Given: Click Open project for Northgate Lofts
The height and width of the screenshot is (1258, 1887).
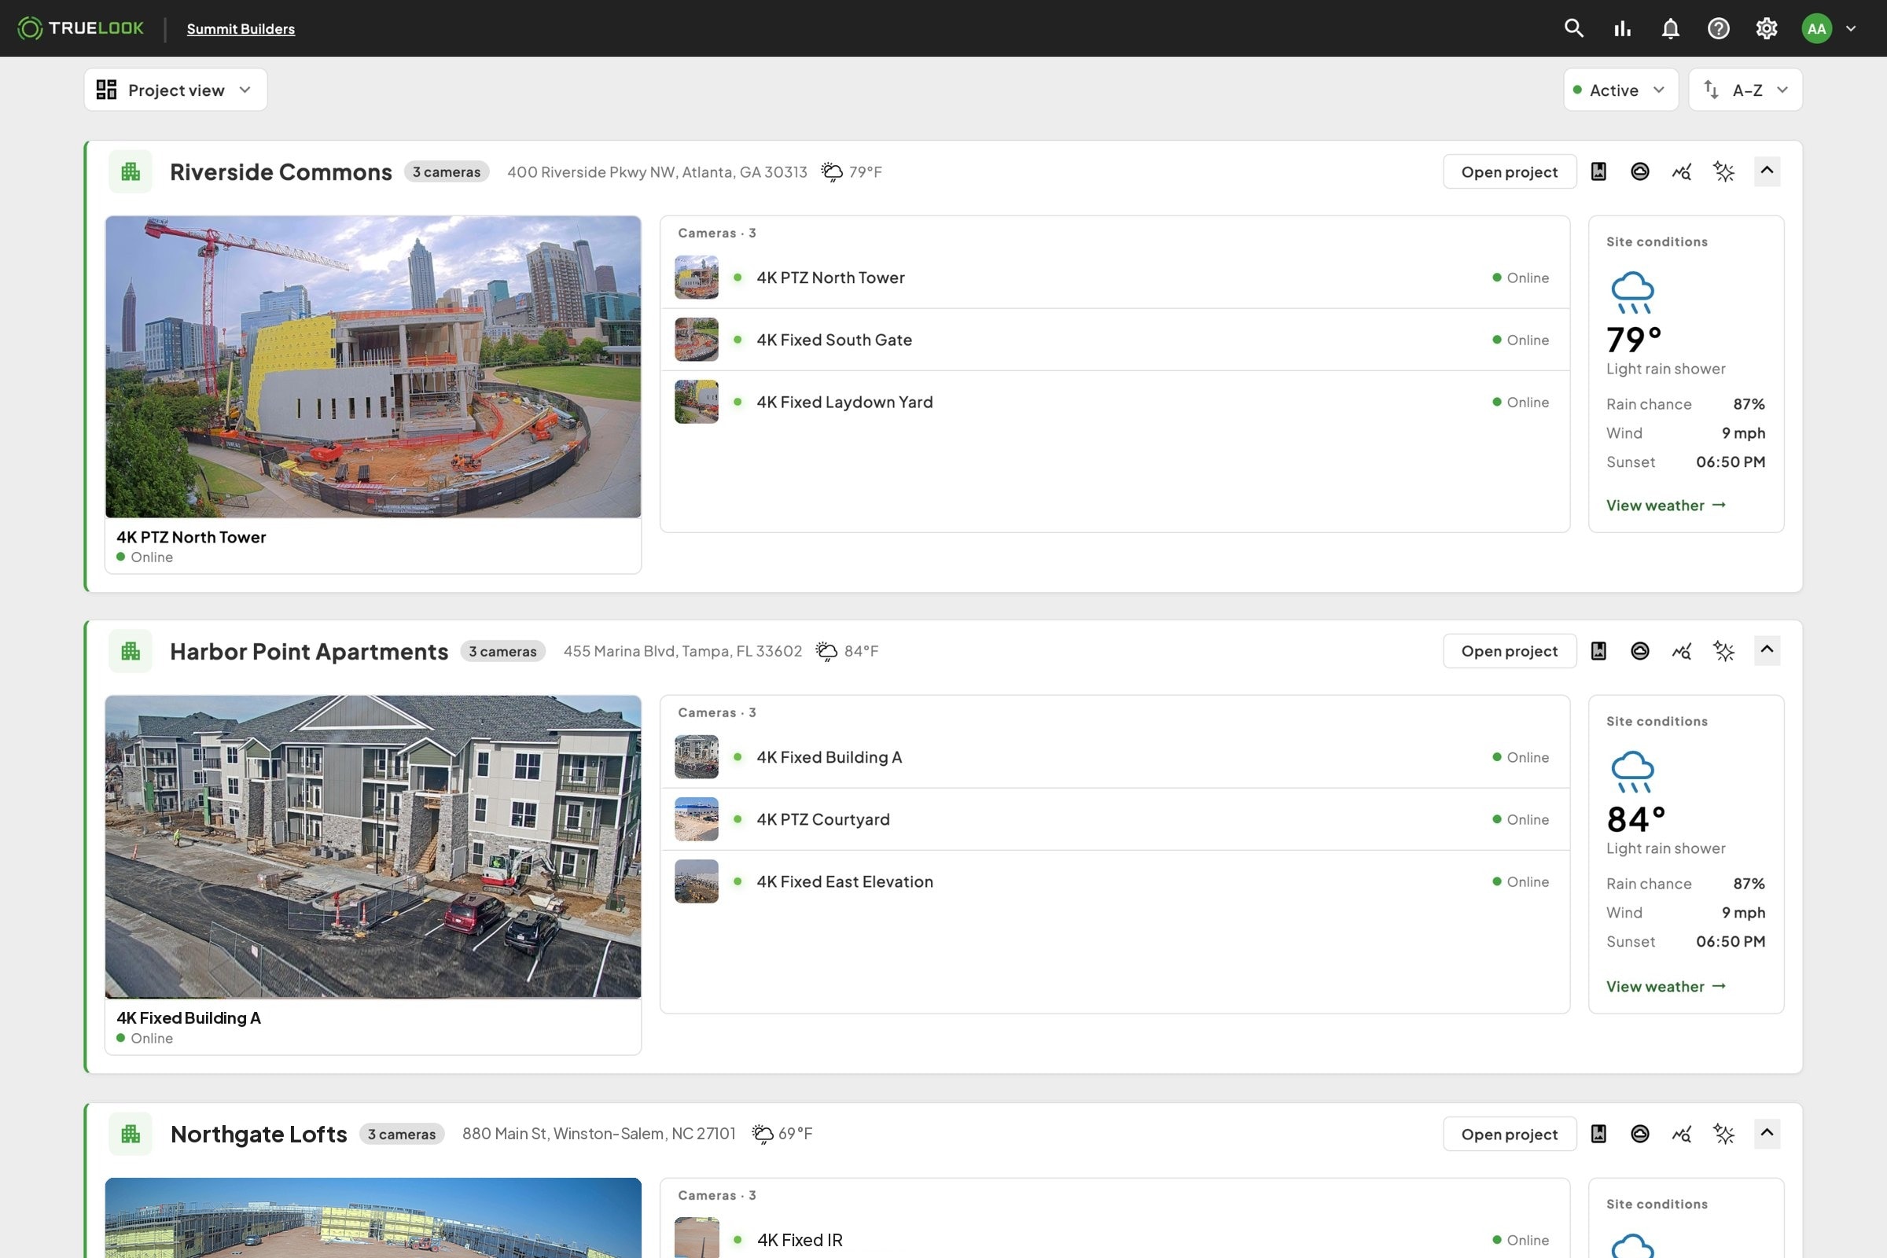Looking at the screenshot, I should (x=1509, y=1134).
